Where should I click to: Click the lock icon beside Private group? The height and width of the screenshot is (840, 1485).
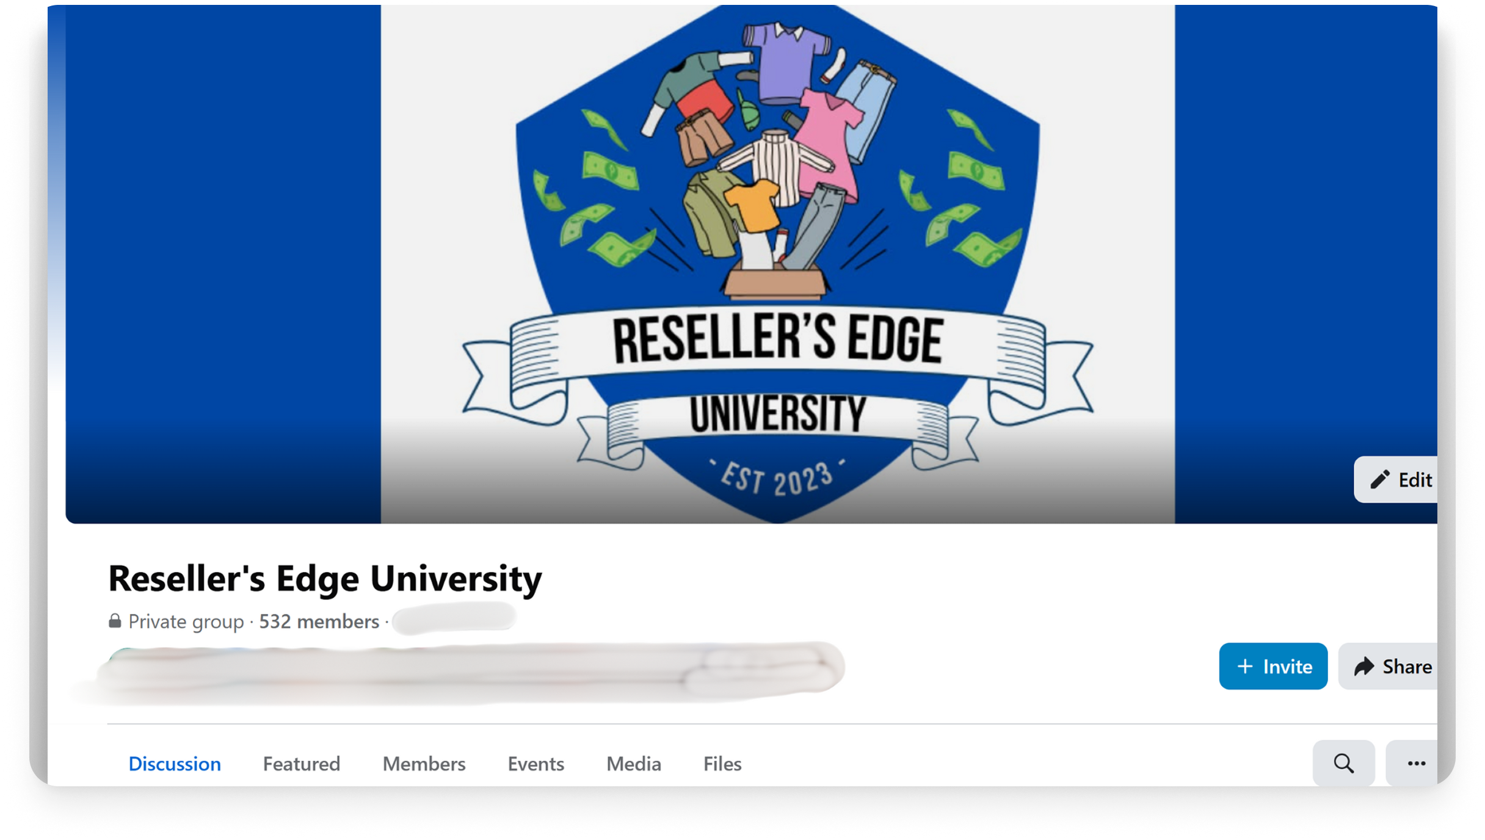pyautogui.click(x=115, y=621)
